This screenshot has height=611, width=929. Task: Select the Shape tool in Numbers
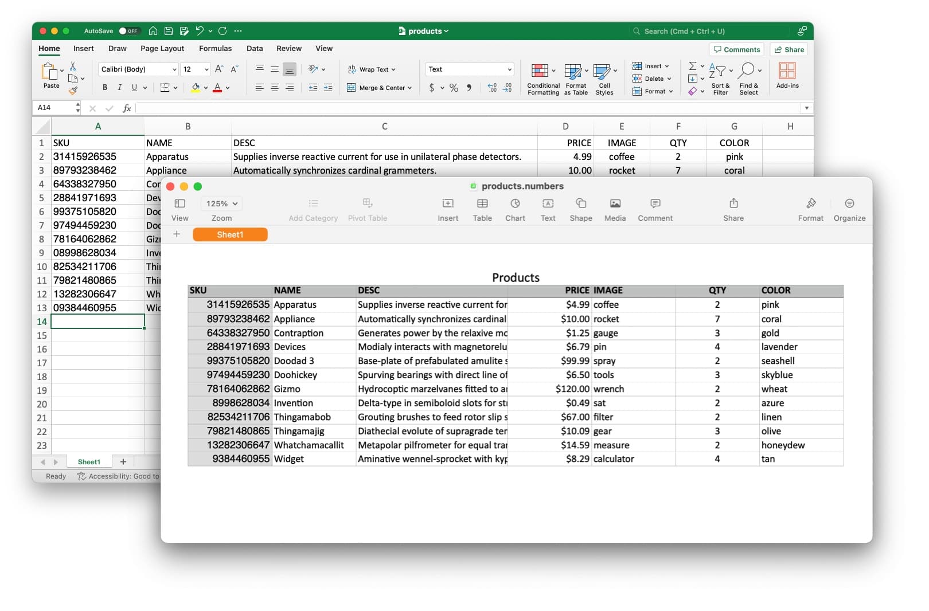point(581,209)
